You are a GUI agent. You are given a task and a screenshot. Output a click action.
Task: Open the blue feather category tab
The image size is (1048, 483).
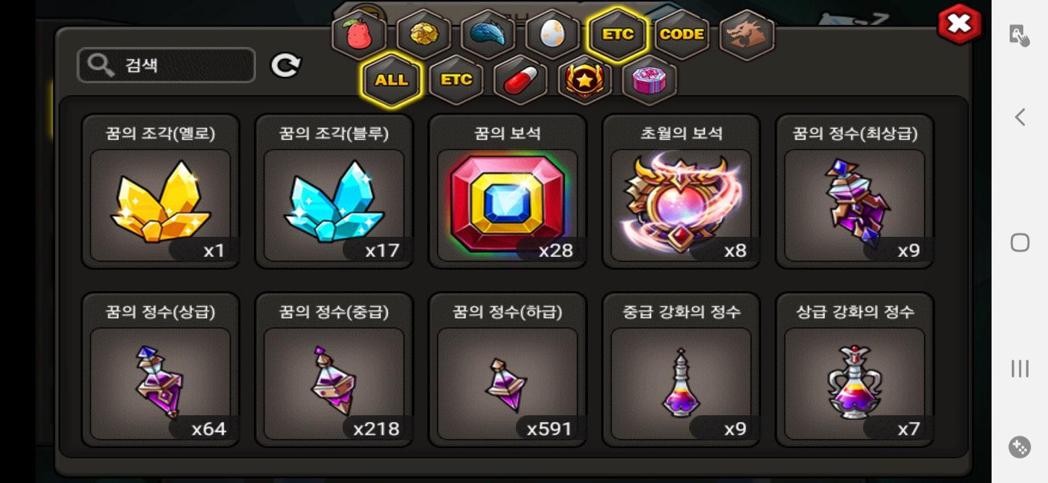(488, 34)
